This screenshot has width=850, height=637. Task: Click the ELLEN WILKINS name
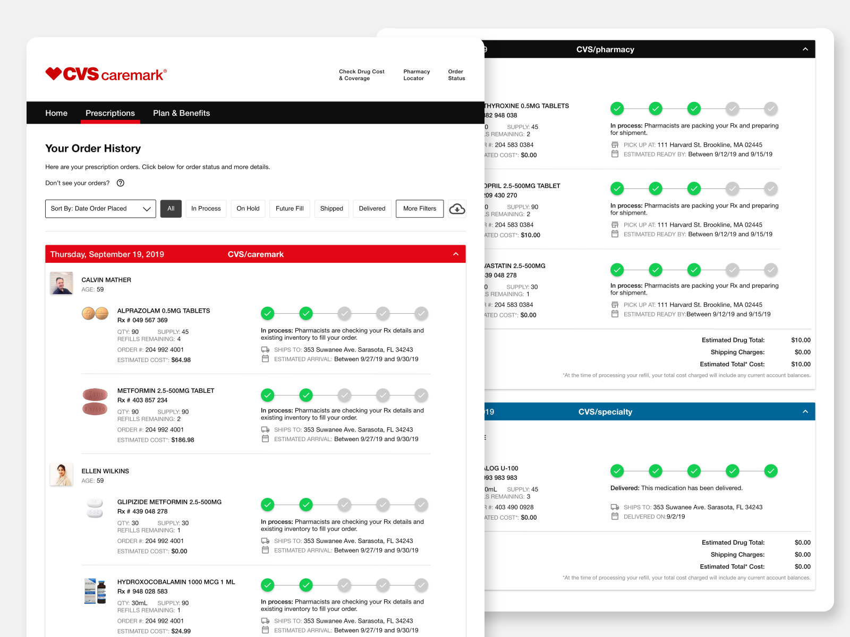click(105, 471)
